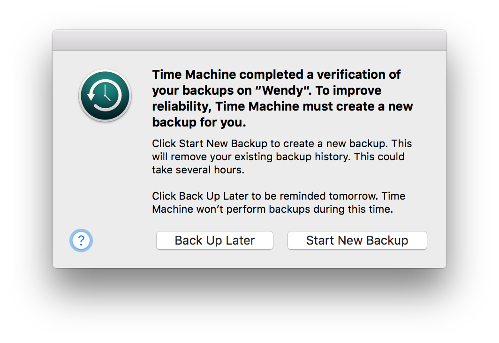
Task: Open help via the question mark button
Action: [x=81, y=240]
